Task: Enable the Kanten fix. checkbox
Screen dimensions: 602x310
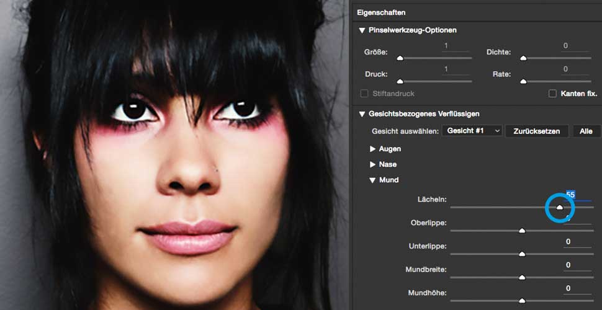Action: [x=552, y=94]
